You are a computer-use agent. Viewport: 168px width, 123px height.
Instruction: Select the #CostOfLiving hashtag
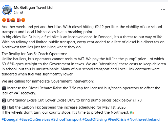tap(95, 119)
